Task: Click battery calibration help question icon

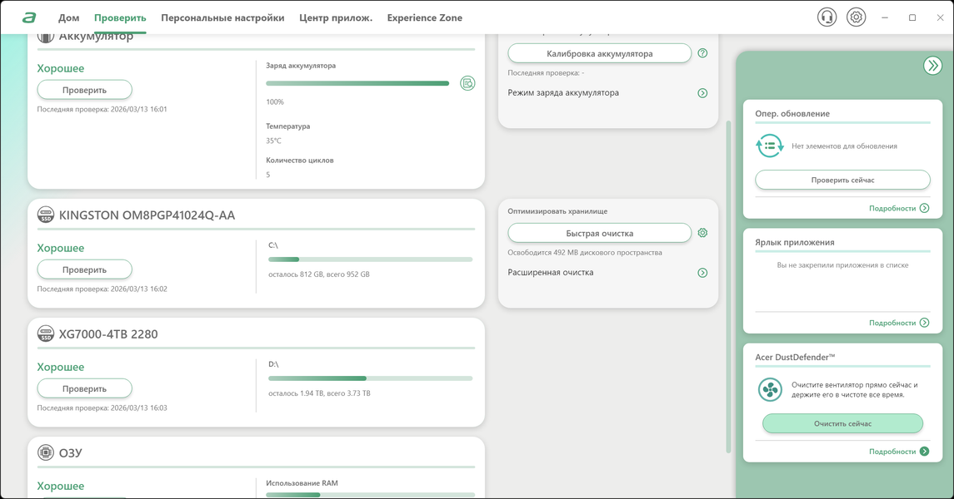Action: (702, 53)
